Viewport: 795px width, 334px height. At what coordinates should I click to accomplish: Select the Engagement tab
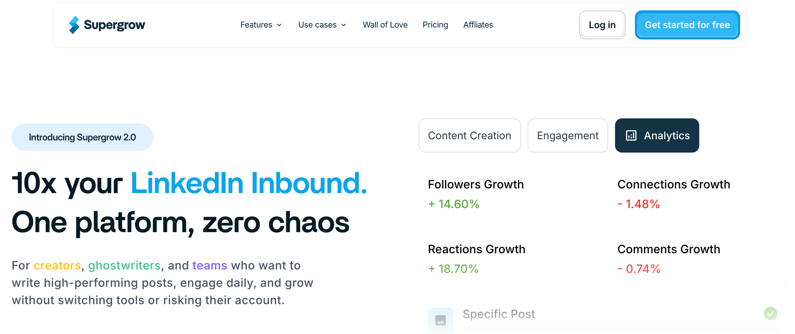568,136
